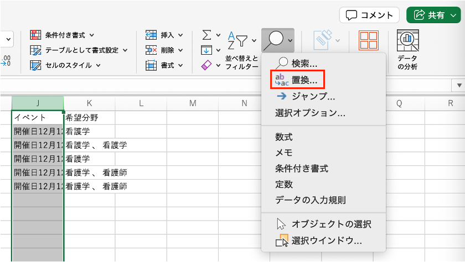465x262 pixels.
Task: Expand the 条件付き書式 dropdown arrow
Action: 92,35
